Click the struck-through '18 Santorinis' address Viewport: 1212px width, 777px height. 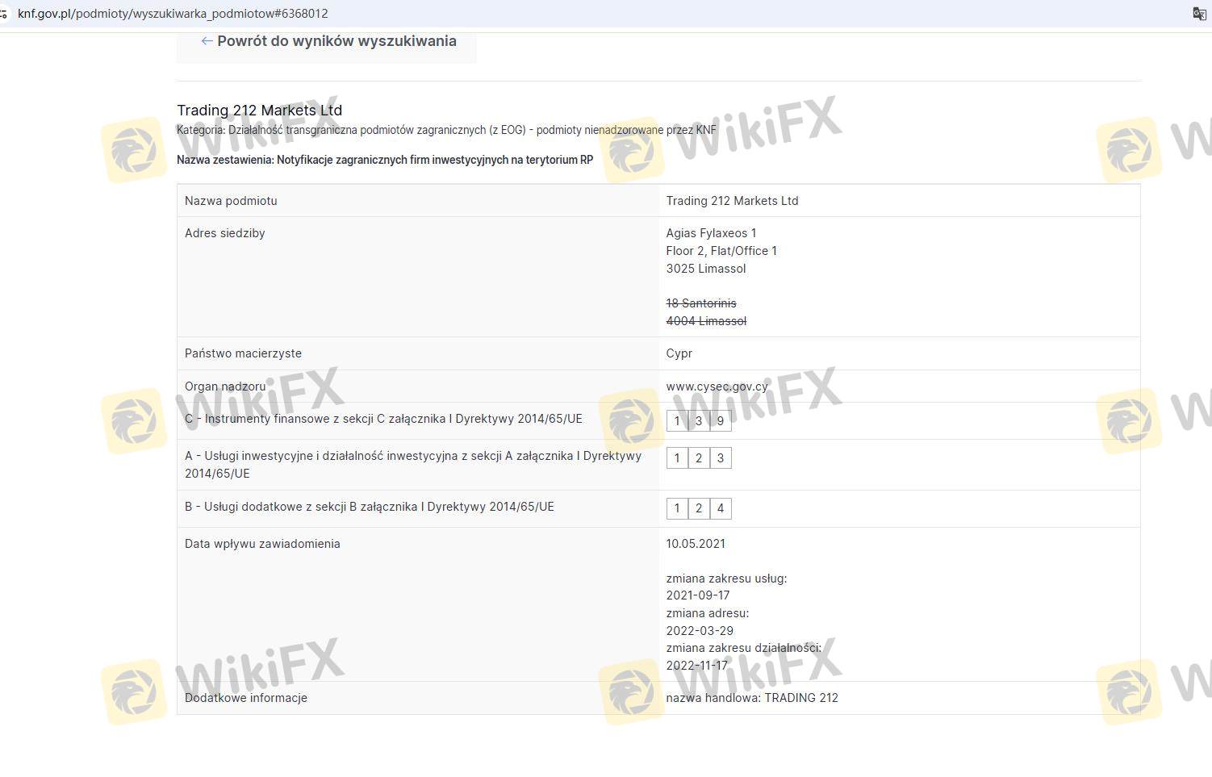point(700,303)
